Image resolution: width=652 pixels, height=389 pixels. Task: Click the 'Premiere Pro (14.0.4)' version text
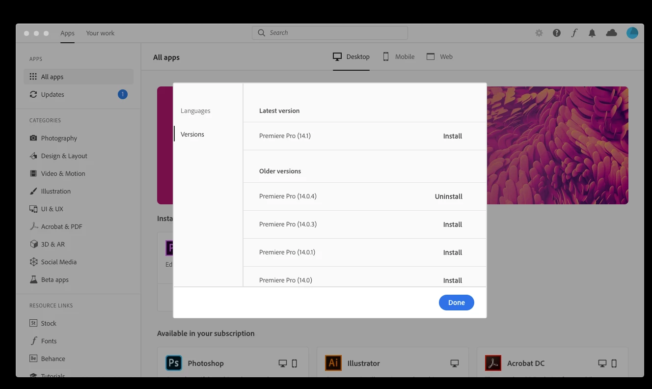(x=288, y=196)
